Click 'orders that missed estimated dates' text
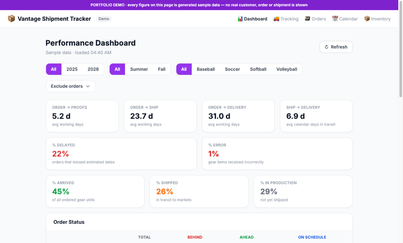403x243 pixels. point(83,162)
